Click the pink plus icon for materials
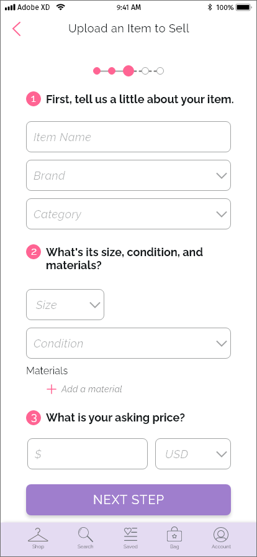Viewport: 257px width, 557px height. 52,389
